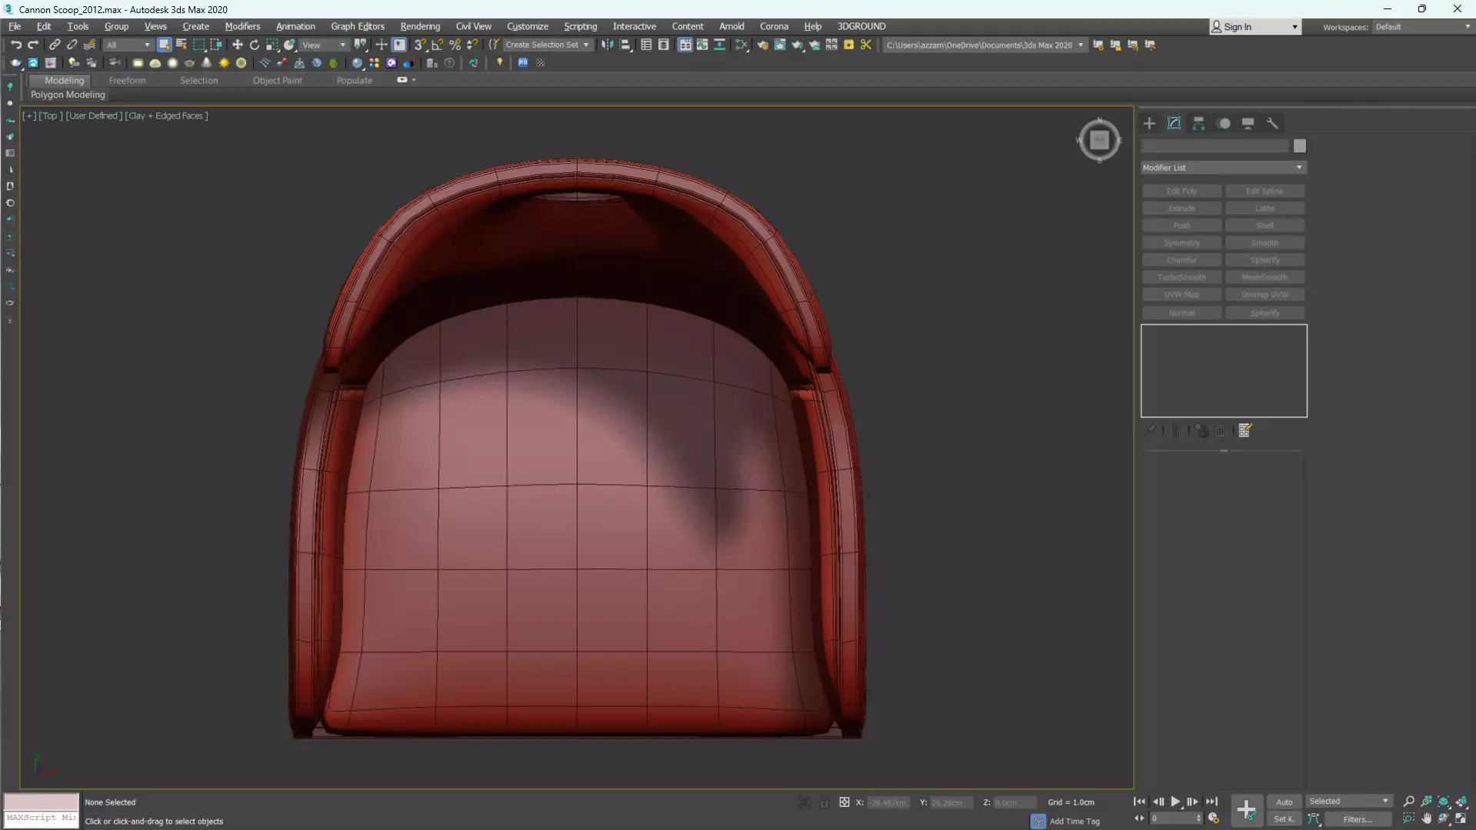Open the Create tab in the command panel
The height and width of the screenshot is (830, 1476).
pos(1149,123)
